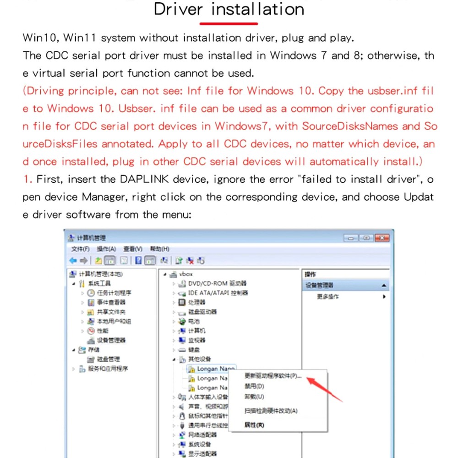
Task: Expand the 服务和应用程序 node
Action: (x=74, y=369)
